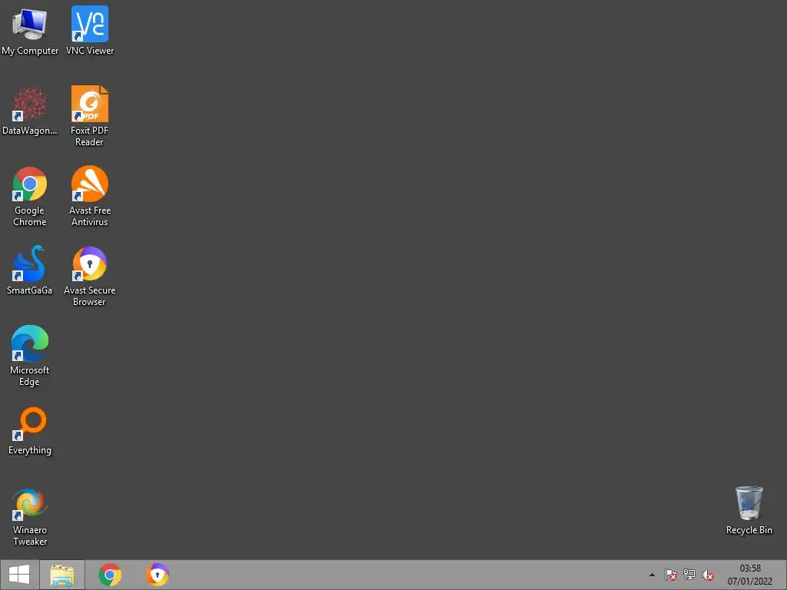This screenshot has height=590, width=787.
Task: Select the Everything search shortcut
Action: (x=30, y=431)
